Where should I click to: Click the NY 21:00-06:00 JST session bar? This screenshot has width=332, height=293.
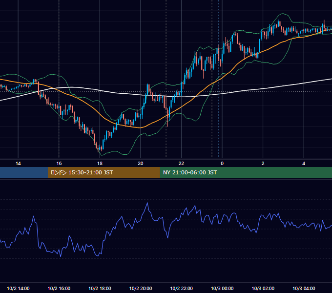click(x=246, y=172)
